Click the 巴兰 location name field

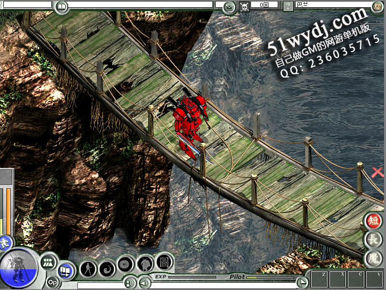coord(334,4)
